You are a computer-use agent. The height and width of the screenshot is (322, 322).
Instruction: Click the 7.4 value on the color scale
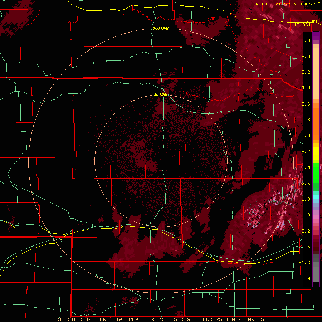click(x=306, y=88)
